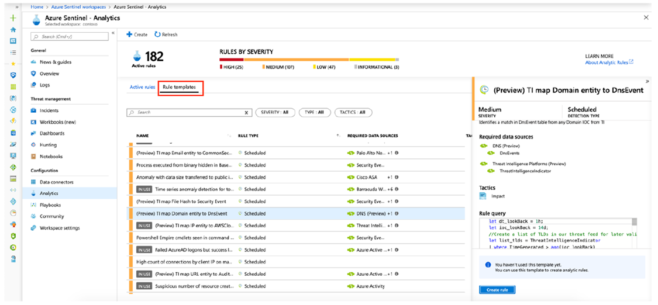Viewport: 658px width, 305px height.
Task: Open the SEVERITY : All filter
Action: [x=274, y=112]
